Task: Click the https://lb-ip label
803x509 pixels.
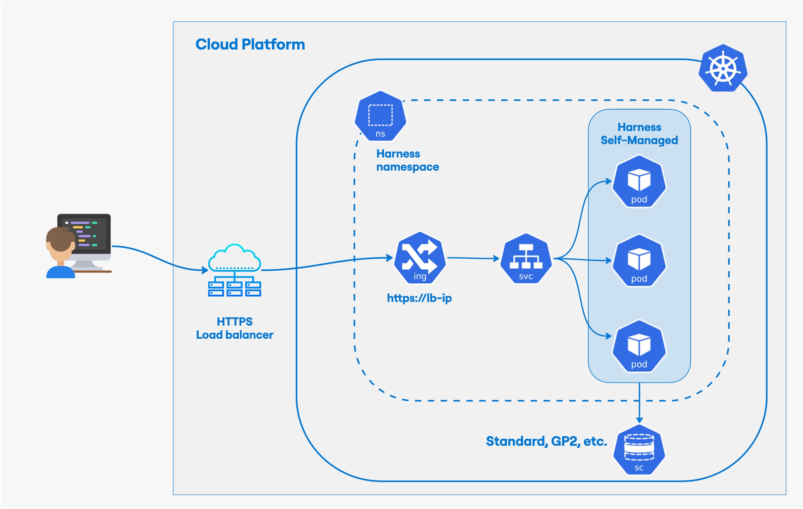Action: pos(419,298)
